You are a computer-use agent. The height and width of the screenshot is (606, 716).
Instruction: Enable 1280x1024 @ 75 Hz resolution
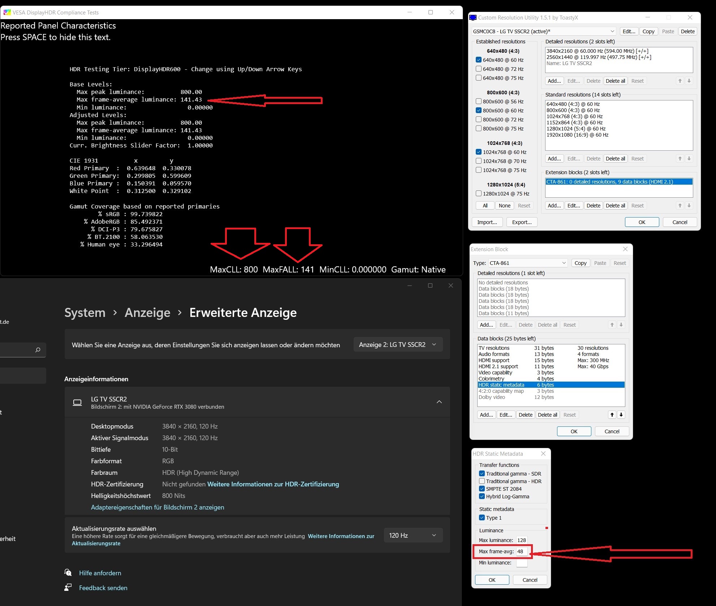pos(479,194)
